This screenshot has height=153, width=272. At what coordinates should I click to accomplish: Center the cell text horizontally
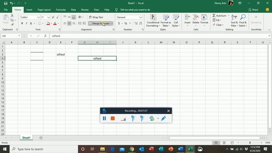point(69,23)
